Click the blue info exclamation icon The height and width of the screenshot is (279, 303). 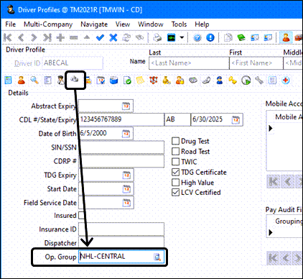210,37
